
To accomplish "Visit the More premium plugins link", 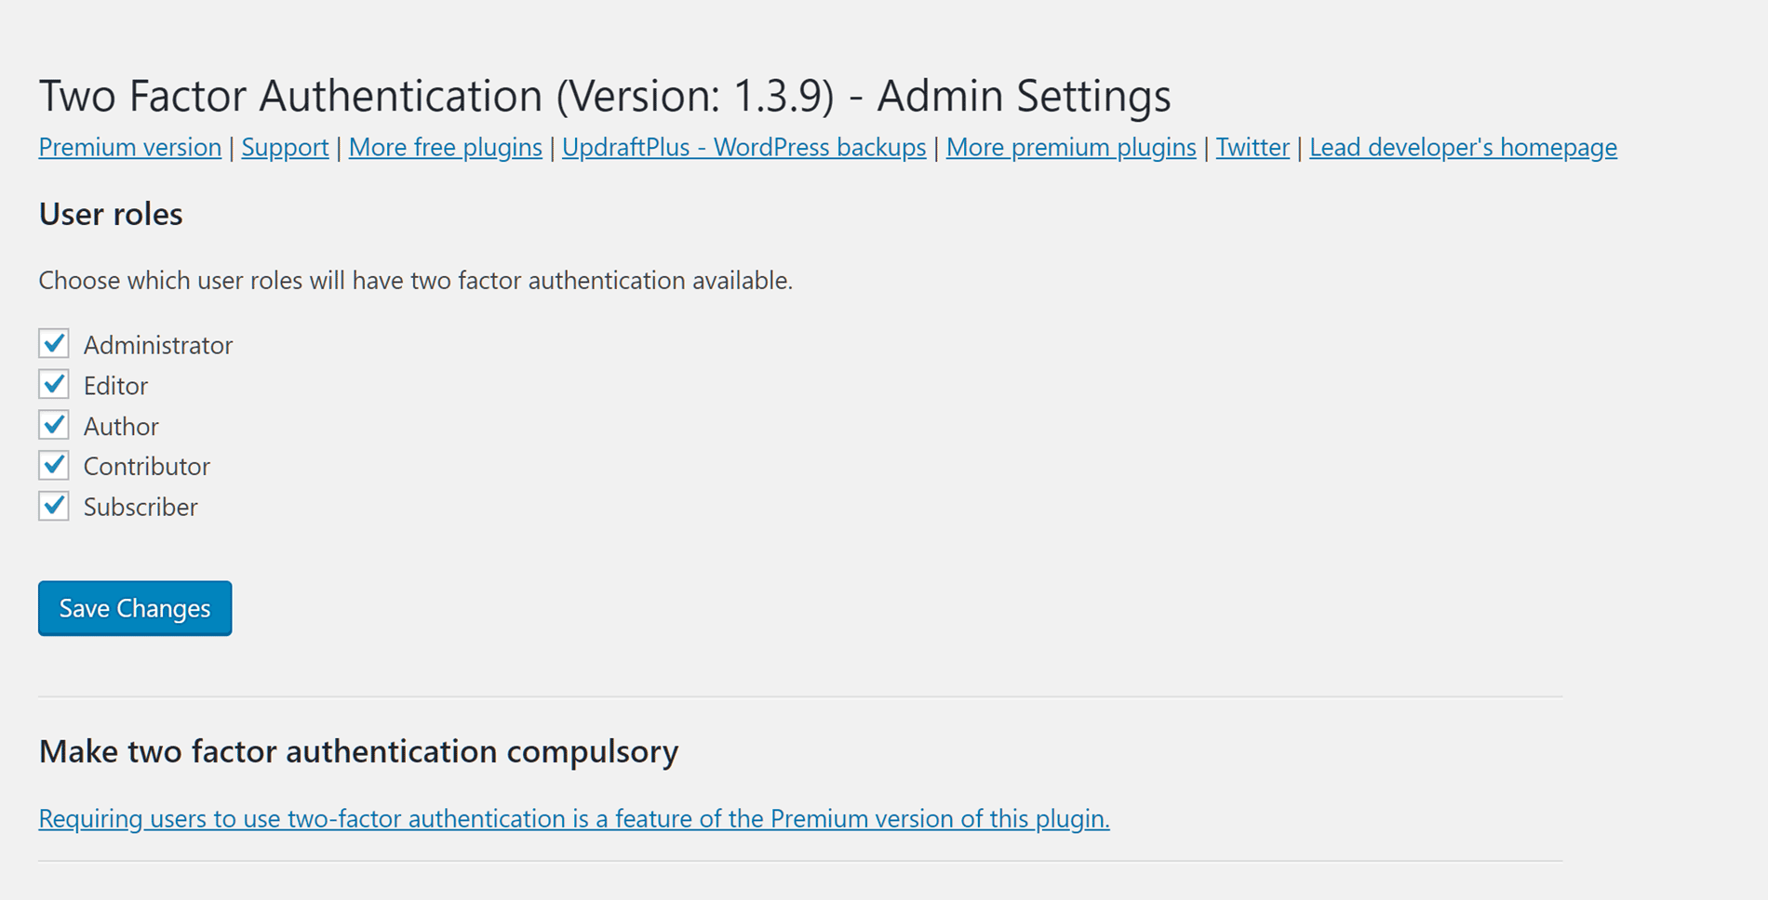I will [x=1071, y=147].
